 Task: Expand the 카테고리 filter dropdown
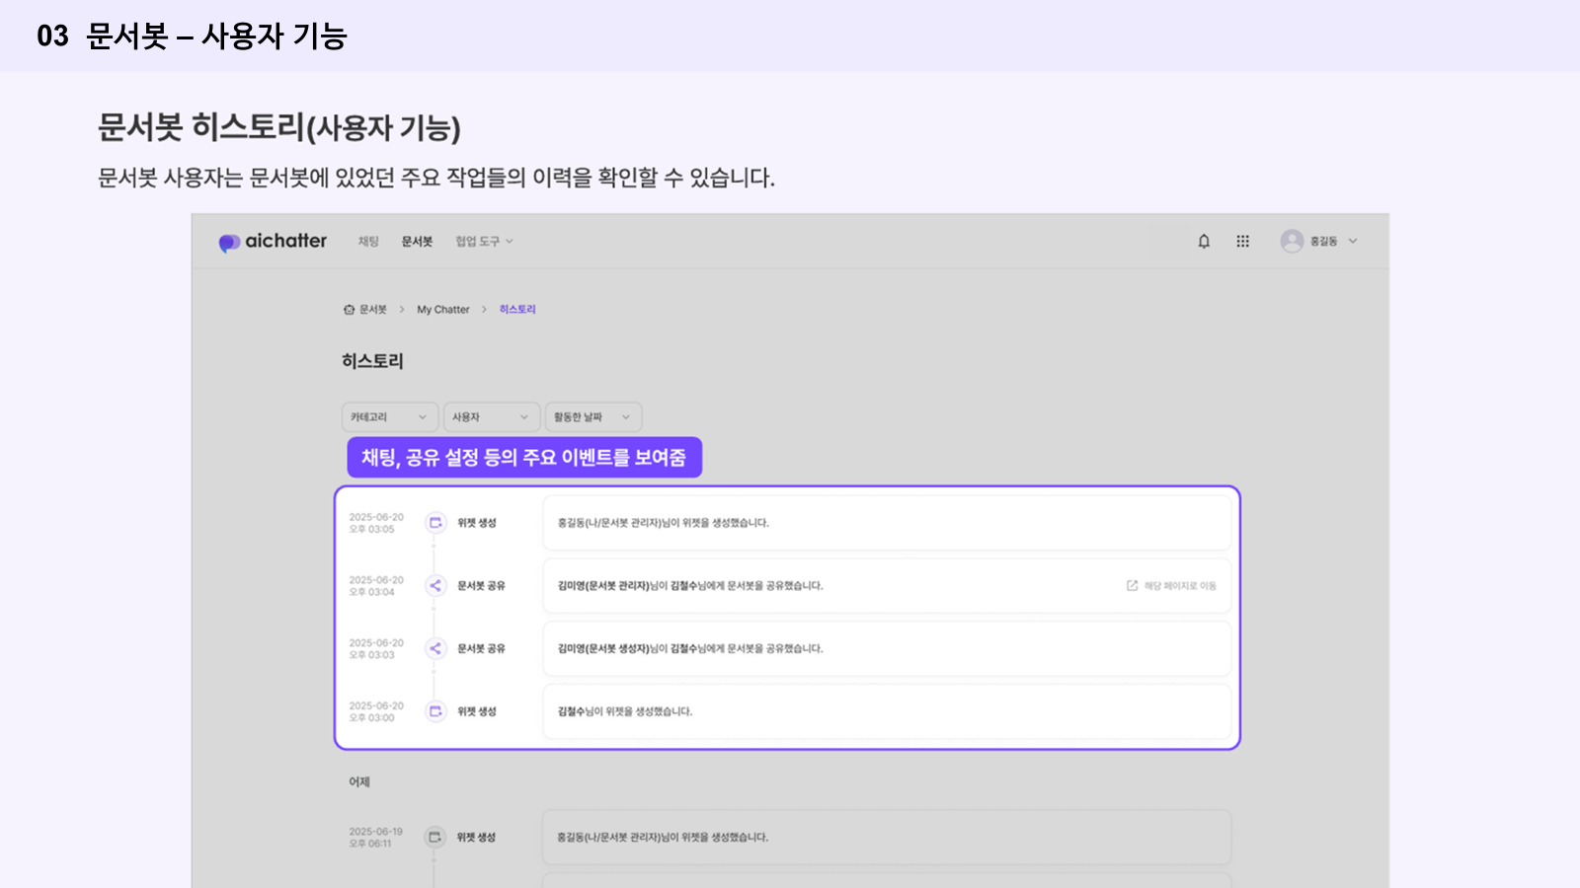point(389,417)
